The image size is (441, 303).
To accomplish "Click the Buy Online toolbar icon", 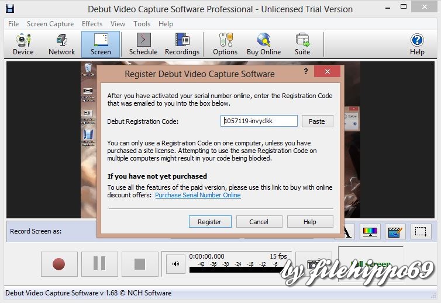I will coord(264,44).
